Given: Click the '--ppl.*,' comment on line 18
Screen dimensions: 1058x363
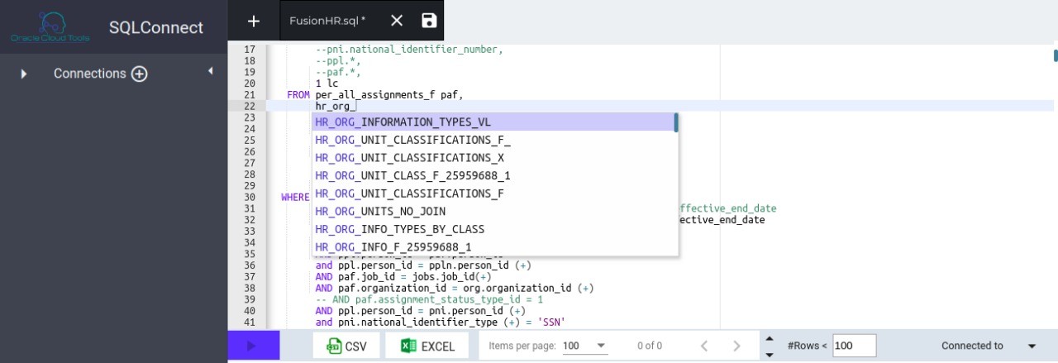Looking at the screenshot, I should pyautogui.click(x=338, y=61).
